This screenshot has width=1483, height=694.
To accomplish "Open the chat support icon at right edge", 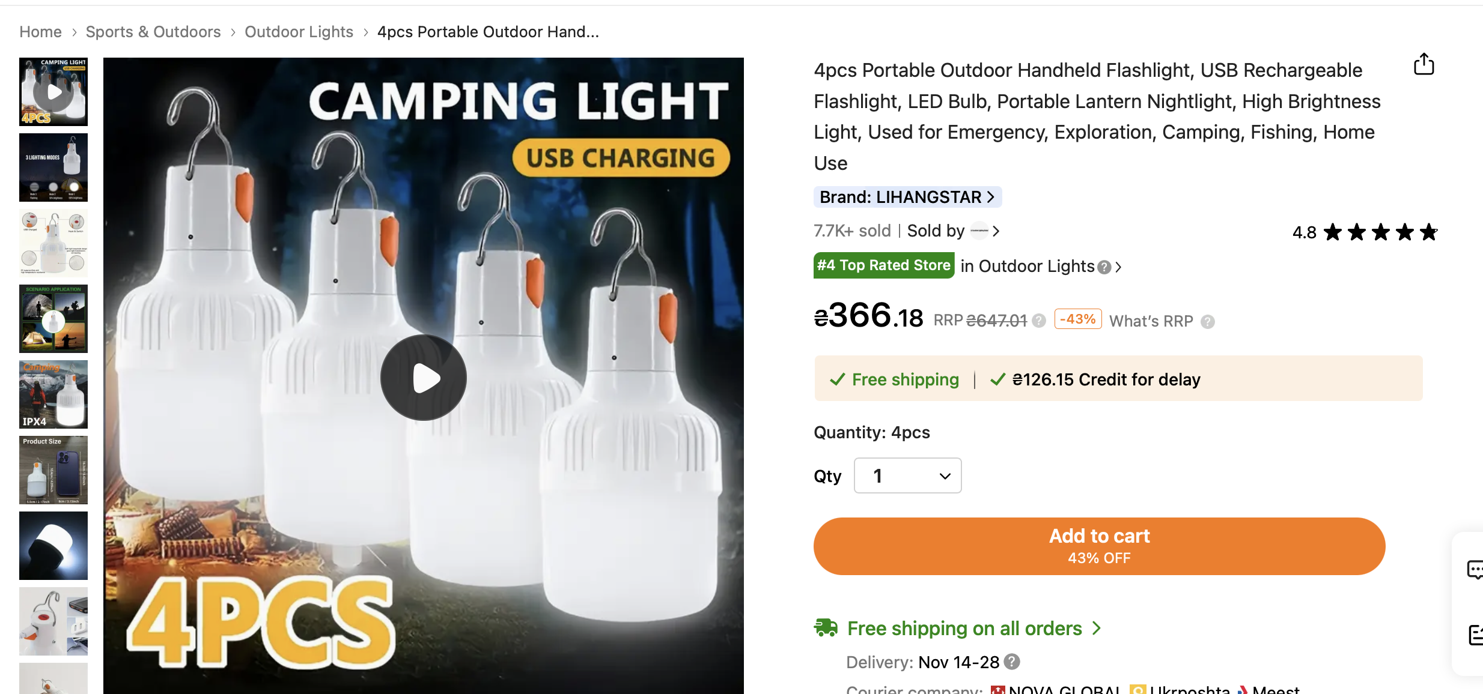I will click(1475, 569).
